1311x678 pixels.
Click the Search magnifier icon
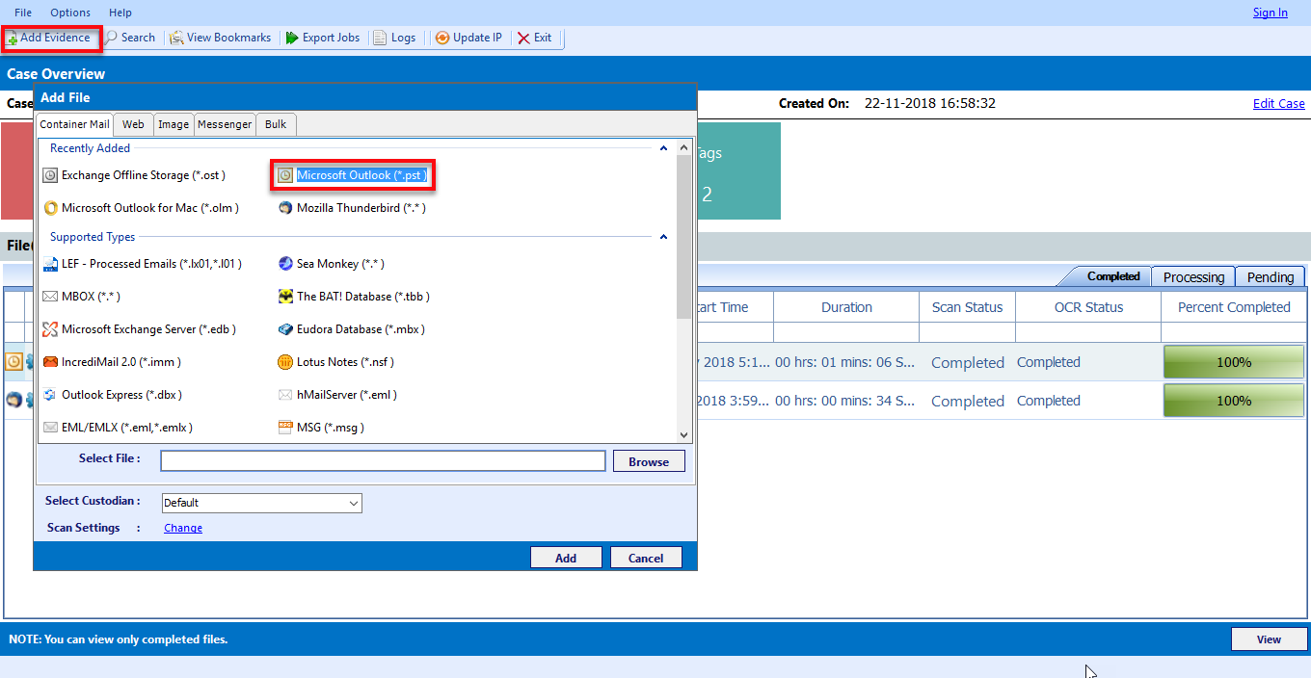pos(112,38)
